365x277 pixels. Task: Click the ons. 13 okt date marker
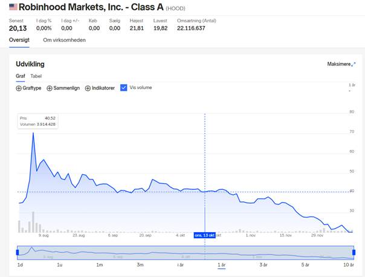click(x=205, y=235)
